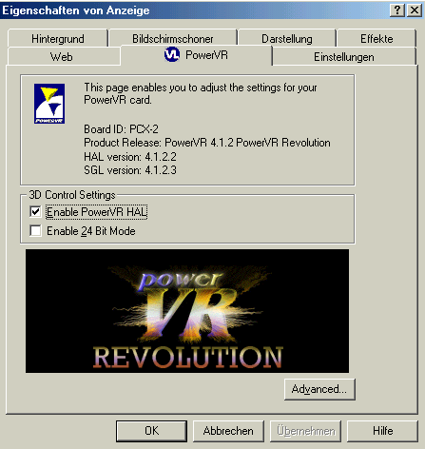Screen dimensions: 425x449
Task: Open help with the Hilfe button
Action: pyautogui.click(x=382, y=431)
